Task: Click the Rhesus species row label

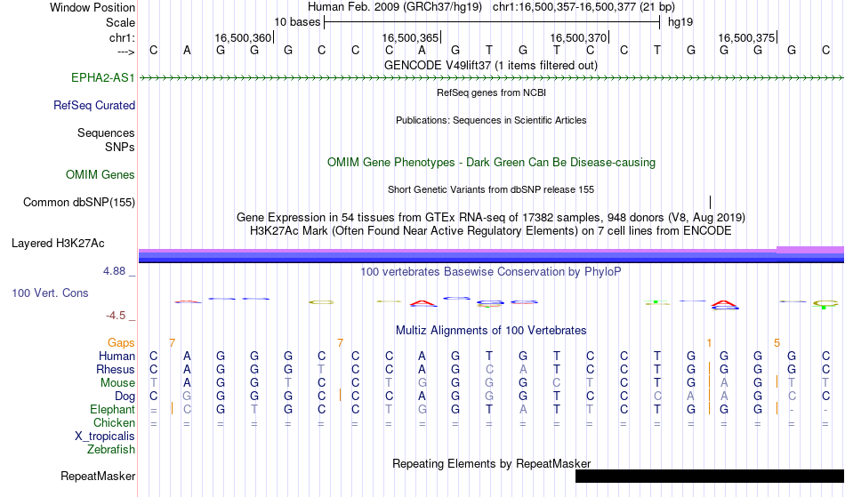Action: [x=116, y=370]
